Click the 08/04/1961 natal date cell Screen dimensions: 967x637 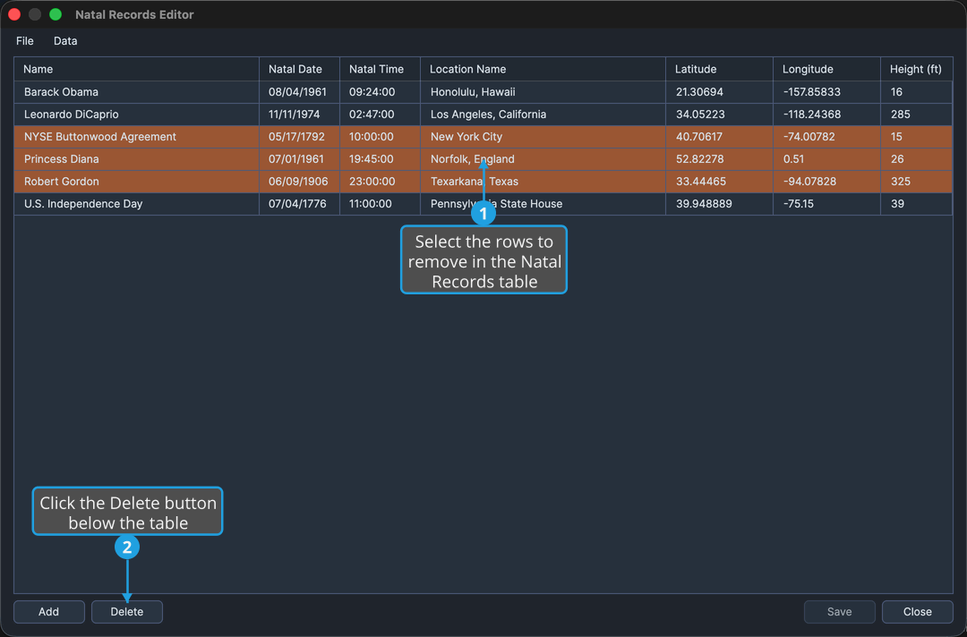(299, 92)
